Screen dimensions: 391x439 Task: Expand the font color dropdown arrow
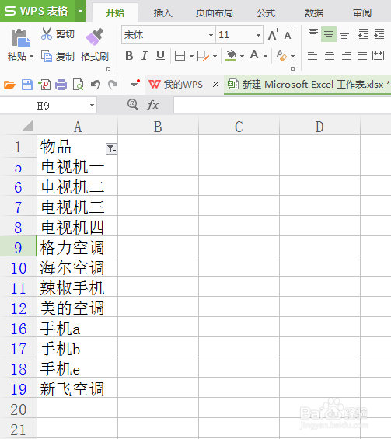pyautogui.click(x=265, y=56)
